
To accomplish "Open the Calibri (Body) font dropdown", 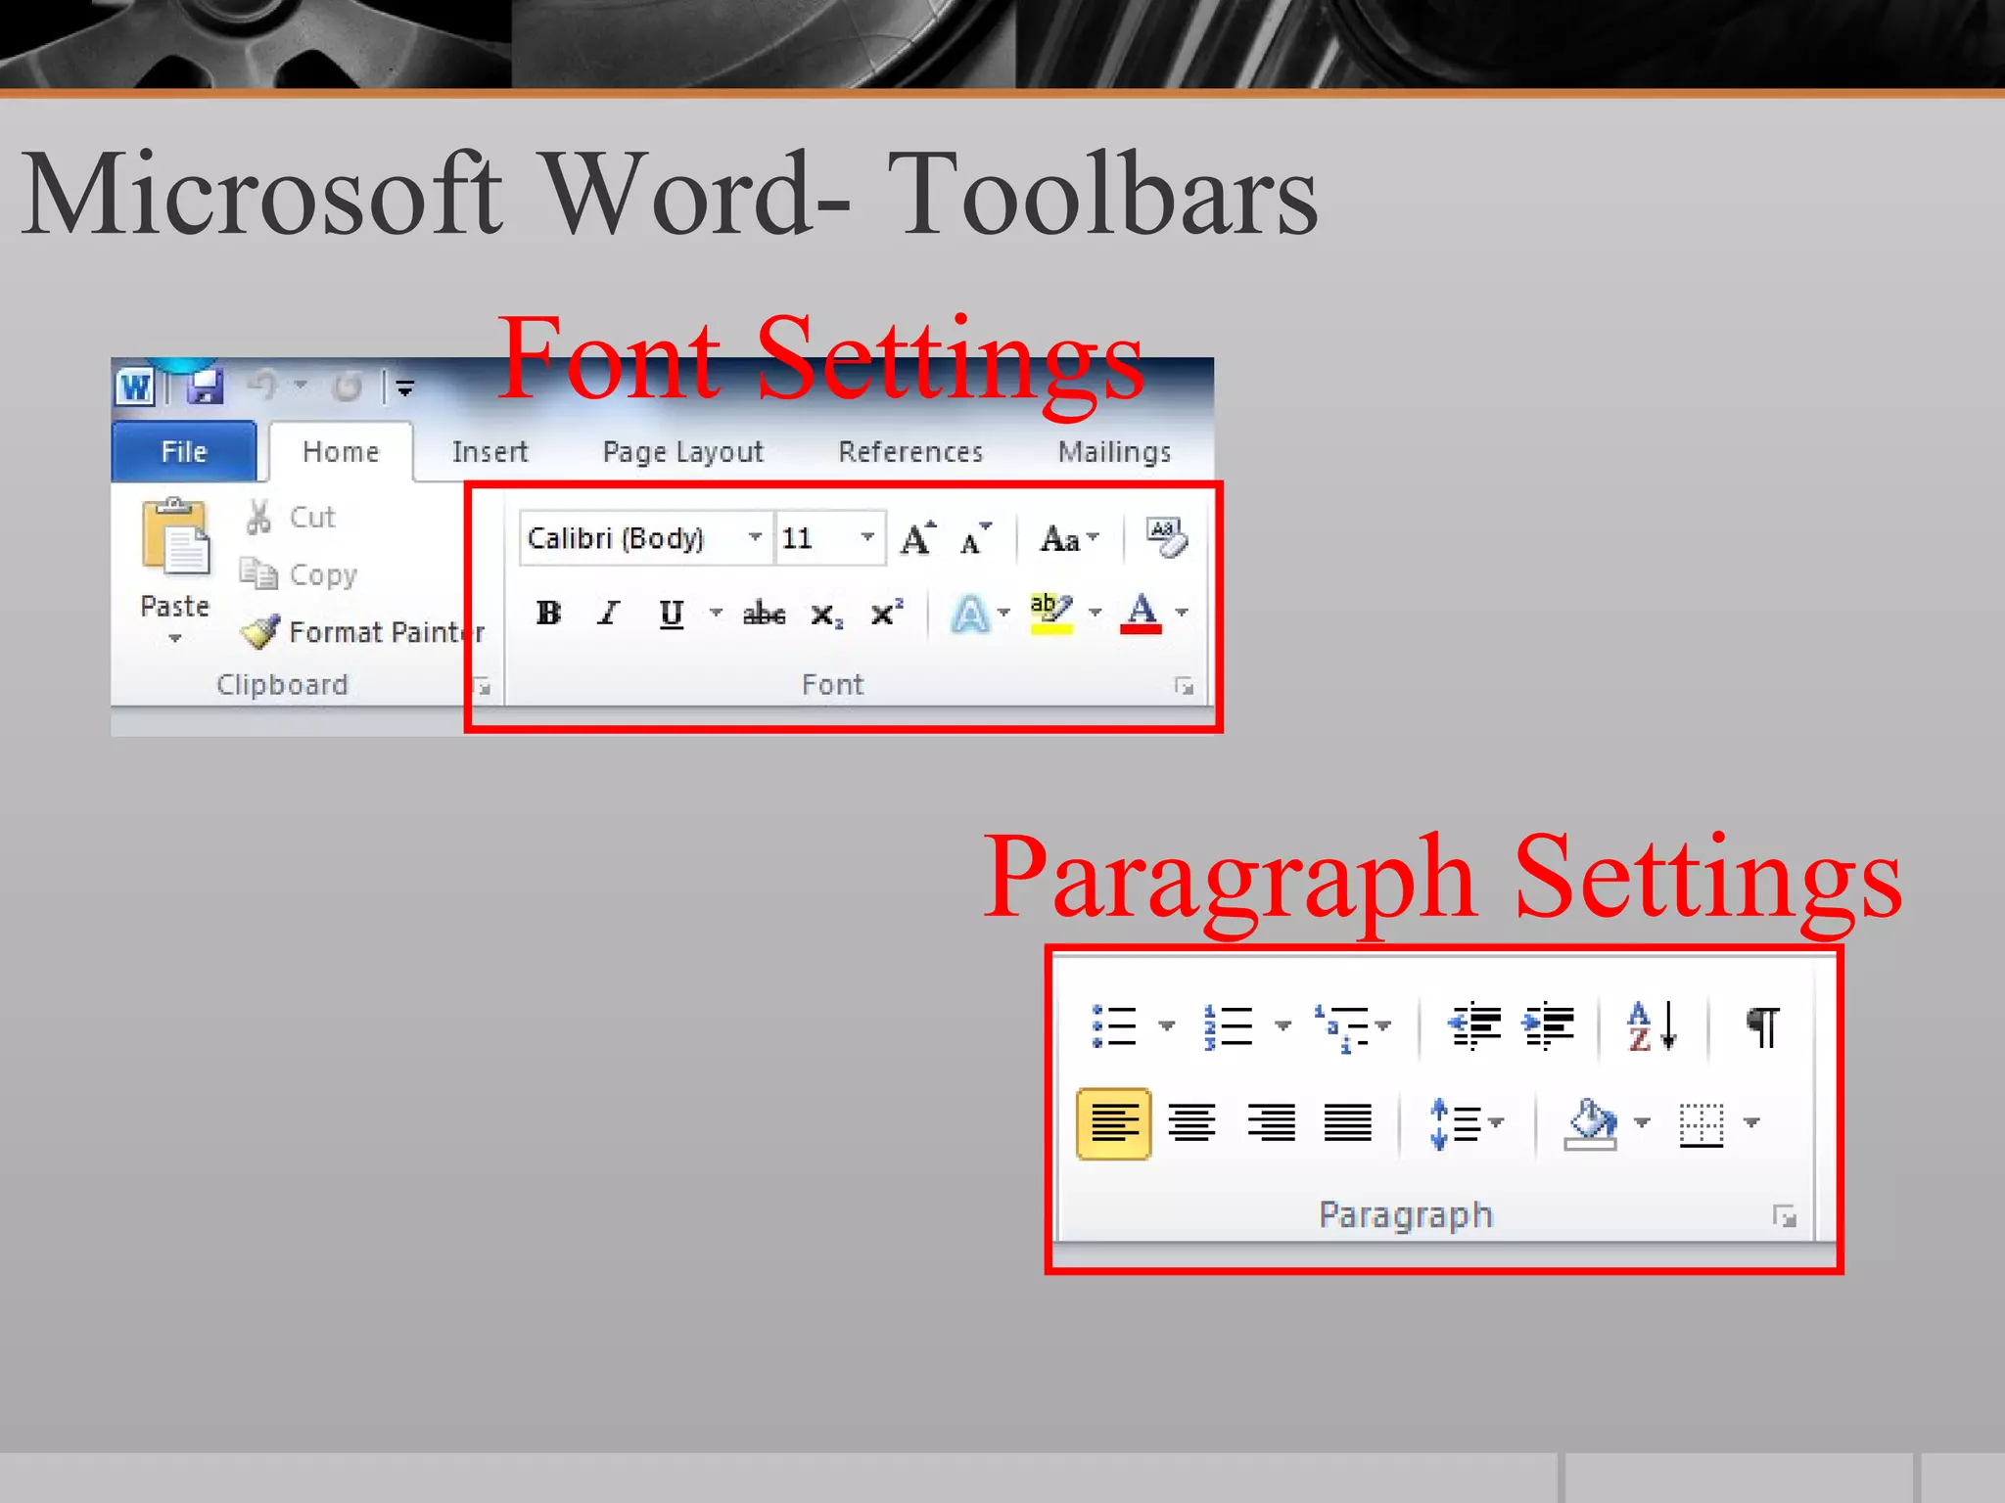I will tap(754, 537).
